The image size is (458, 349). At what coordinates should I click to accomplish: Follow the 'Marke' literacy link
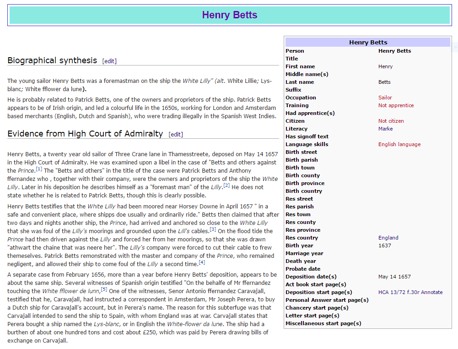385,129
